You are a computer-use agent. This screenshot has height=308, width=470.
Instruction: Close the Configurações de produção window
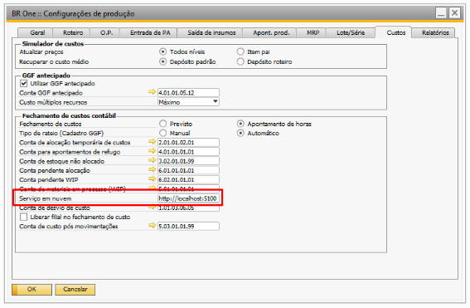coord(454,13)
